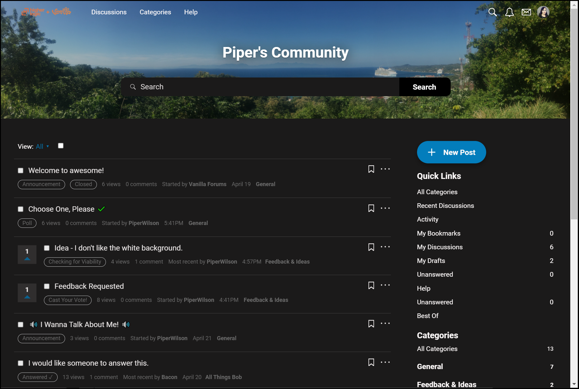Open 'Idea - I don't like the white background.'
The height and width of the screenshot is (389, 579).
[118, 248]
